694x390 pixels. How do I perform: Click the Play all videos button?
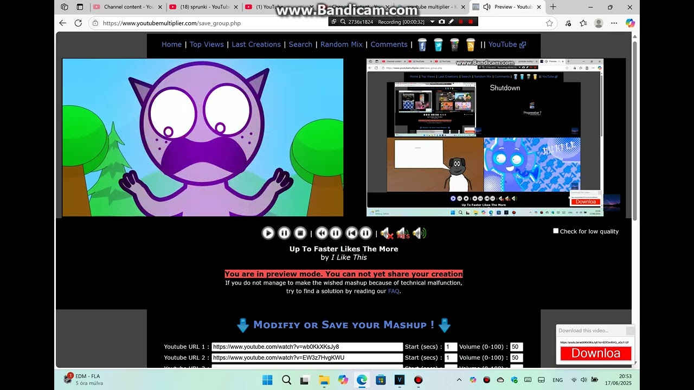pos(268,233)
